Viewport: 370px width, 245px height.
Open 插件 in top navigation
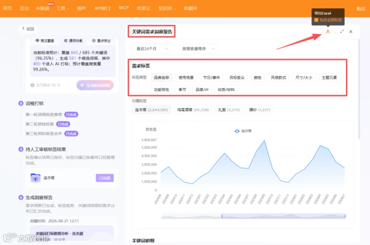[81, 8]
